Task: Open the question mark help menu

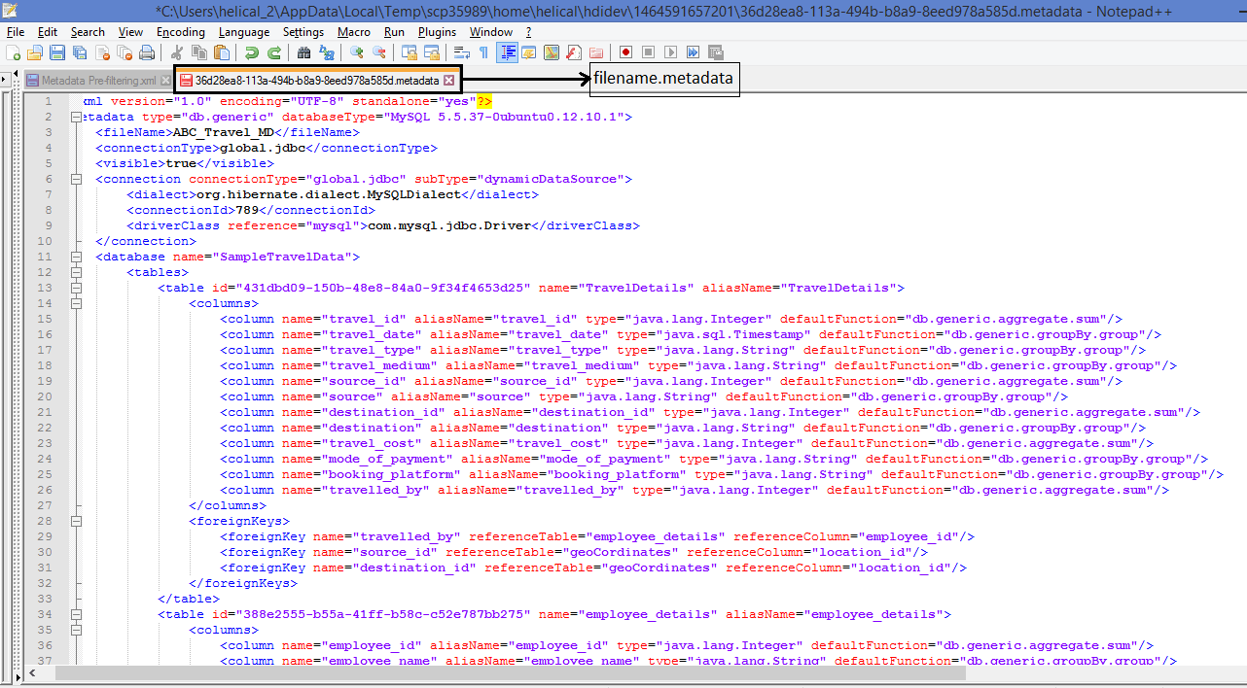Action: (x=528, y=32)
